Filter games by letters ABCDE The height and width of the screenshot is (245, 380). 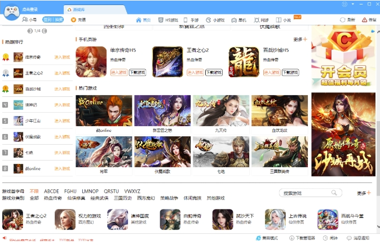click(x=51, y=191)
